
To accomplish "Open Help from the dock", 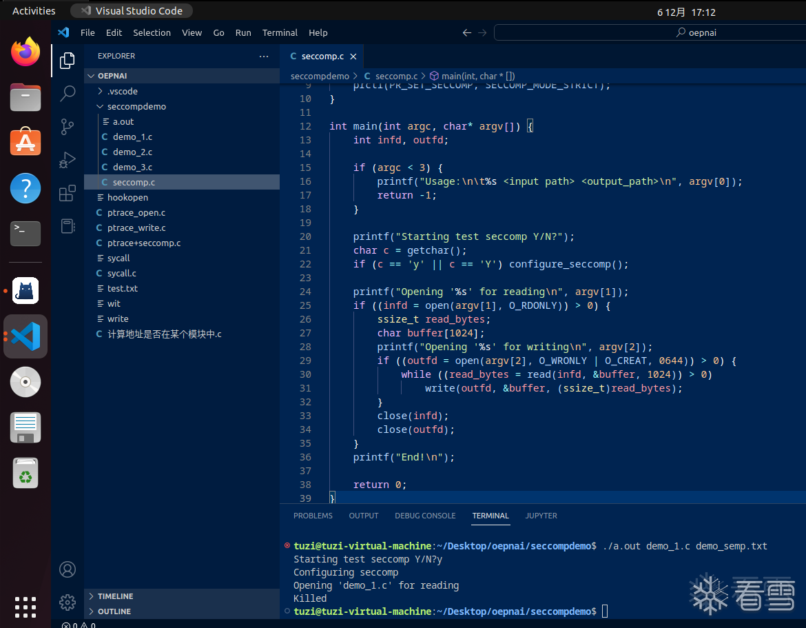I will point(25,188).
